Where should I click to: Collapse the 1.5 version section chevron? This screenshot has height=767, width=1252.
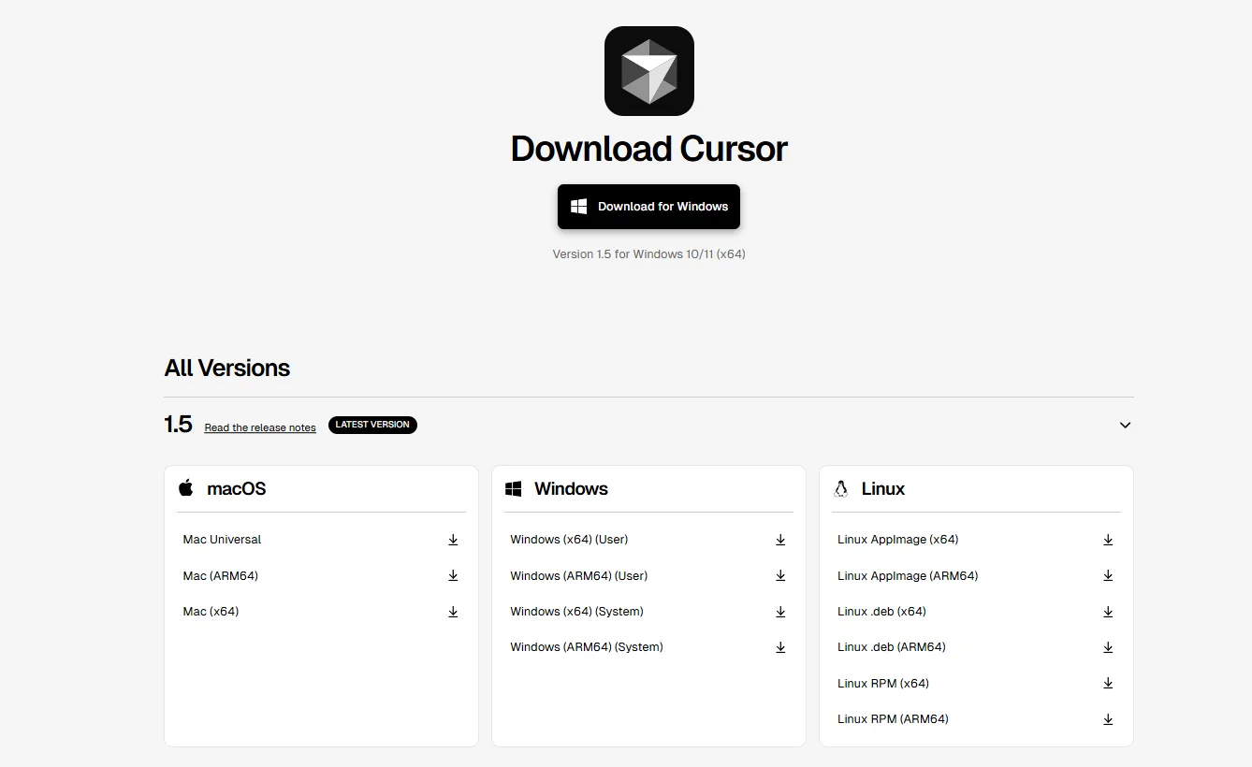(1125, 425)
